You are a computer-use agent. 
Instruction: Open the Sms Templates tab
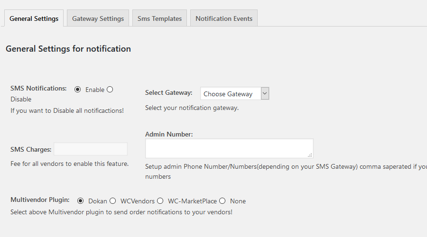(159, 18)
